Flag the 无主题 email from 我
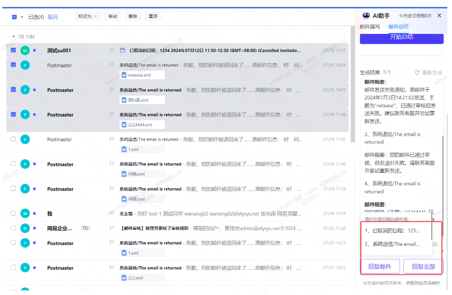 click(111, 213)
